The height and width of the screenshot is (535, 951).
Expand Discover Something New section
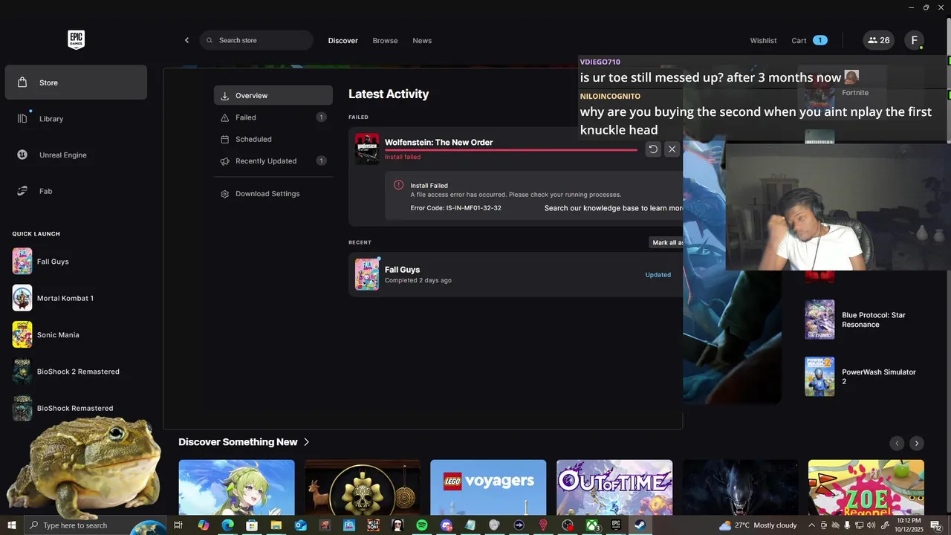coord(244,442)
